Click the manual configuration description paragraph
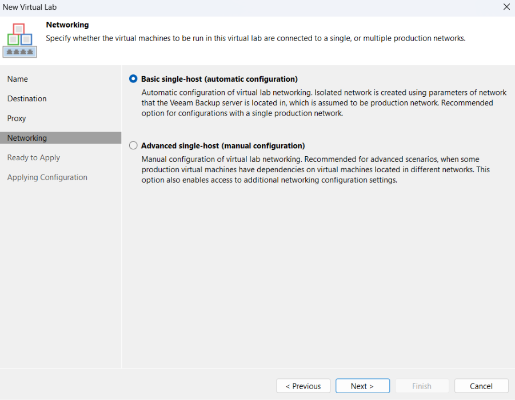 [315, 169]
